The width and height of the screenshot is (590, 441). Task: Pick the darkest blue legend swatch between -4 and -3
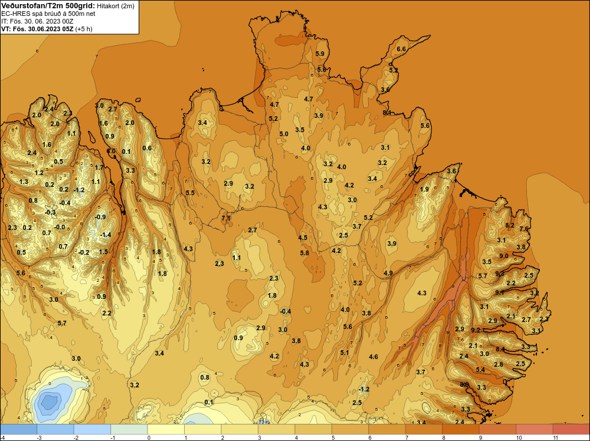(18, 429)
